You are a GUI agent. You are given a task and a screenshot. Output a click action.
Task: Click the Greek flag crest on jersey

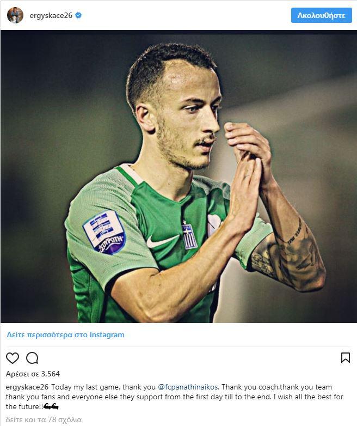click(x=190, y=235)
